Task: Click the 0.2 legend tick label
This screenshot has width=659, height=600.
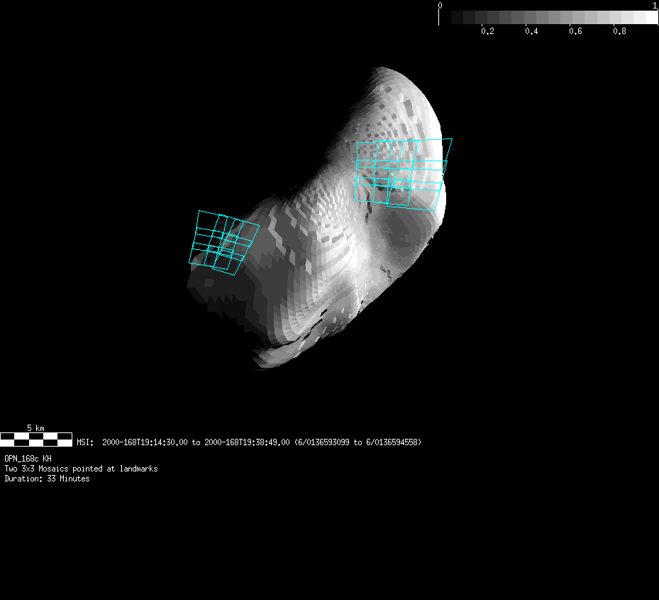Action: pyautogui.click(x=487, y=31)
